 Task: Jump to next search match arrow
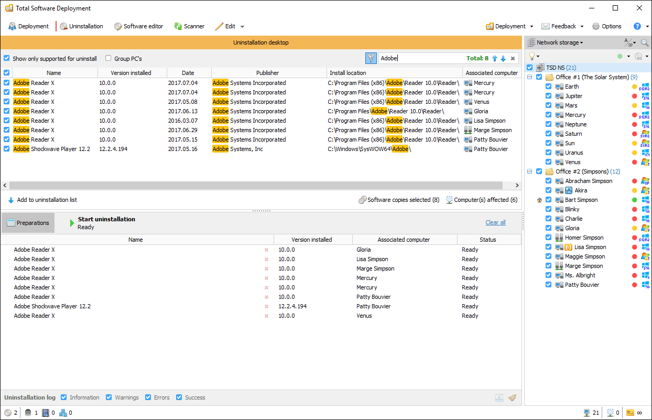[503, 59]
